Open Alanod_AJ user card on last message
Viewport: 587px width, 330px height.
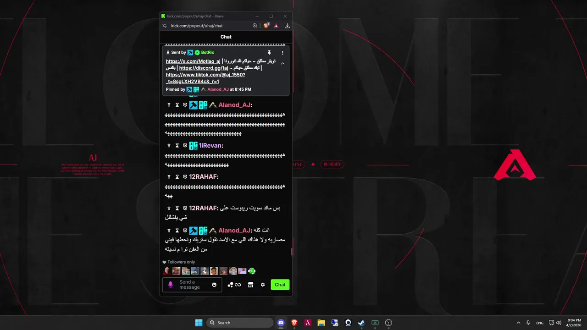(235, 231)
